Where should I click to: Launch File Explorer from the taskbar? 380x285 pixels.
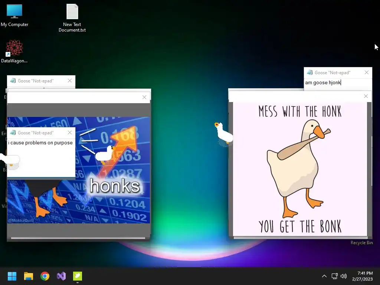point(28,276)
